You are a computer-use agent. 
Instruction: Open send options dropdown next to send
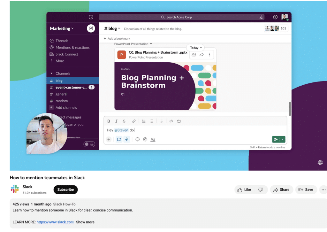tap(283, 139)
